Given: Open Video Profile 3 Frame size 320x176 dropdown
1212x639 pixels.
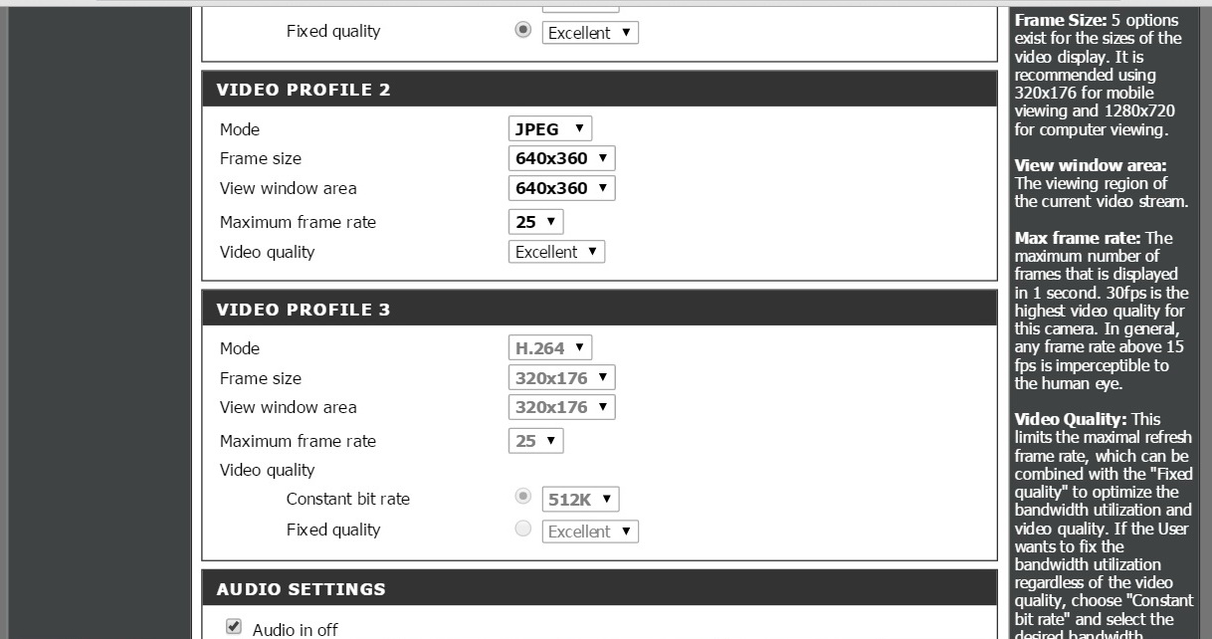Looking at the screenshot, I should tap(561, 378).
